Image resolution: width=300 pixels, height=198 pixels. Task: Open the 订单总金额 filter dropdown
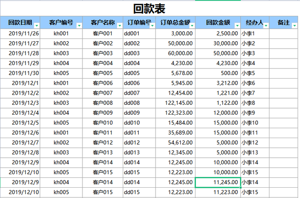pos(192,26)
